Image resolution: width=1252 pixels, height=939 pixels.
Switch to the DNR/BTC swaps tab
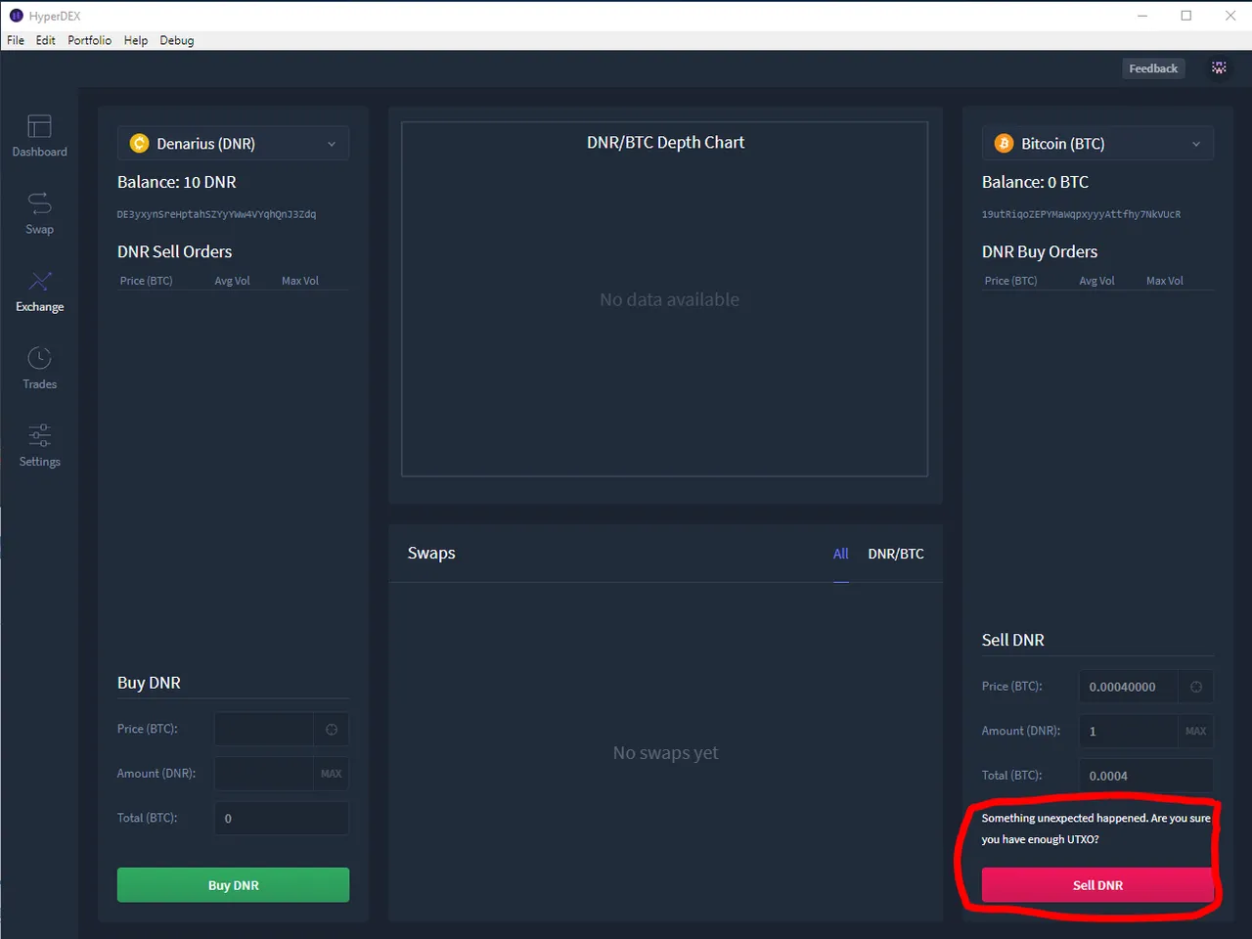coord(896,554)
